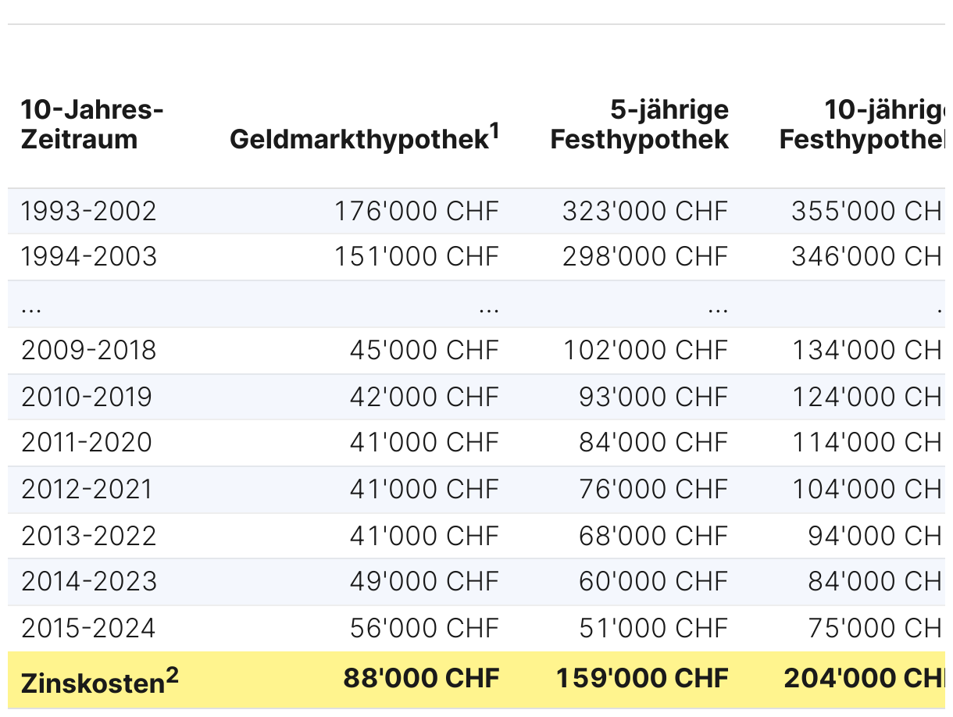Click the 102'000 CHF cell
This screenshot has width=953, height=717.
tap(646, 351)
